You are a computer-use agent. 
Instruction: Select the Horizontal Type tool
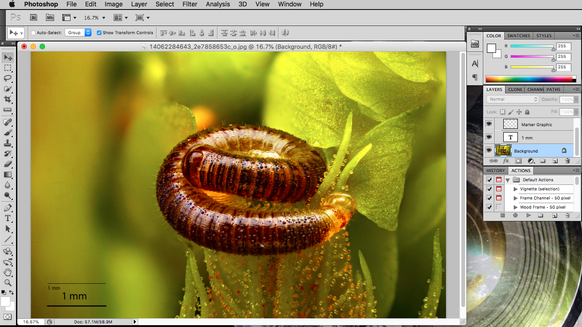click(x=8, y=218)
